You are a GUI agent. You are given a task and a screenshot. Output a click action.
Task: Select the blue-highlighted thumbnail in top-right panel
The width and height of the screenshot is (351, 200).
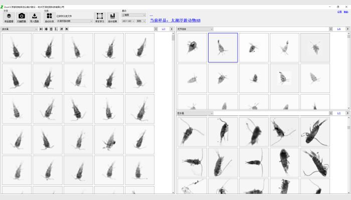pyautogui.click(x=223, y=47)
